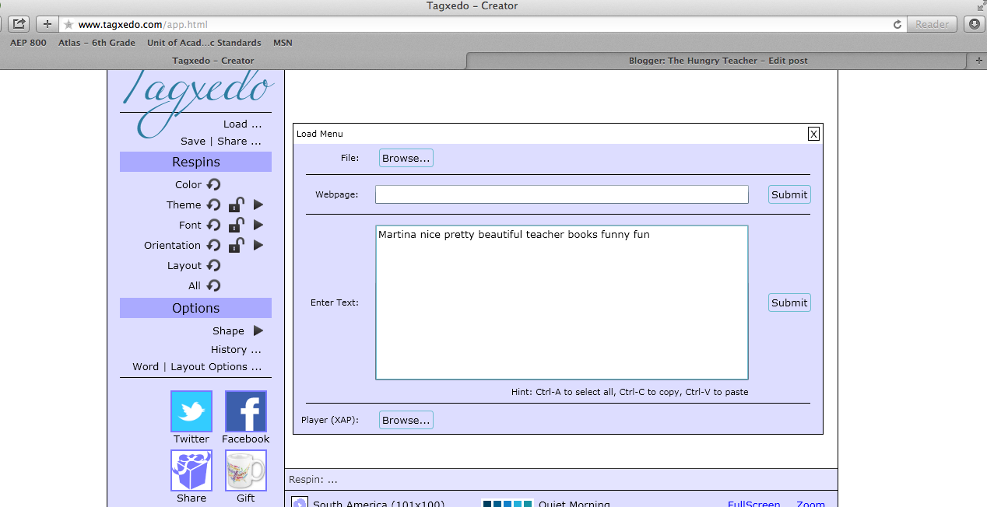Reload the page with refresh icon
Screen dimensions: 987x507
tap(897, 24)
